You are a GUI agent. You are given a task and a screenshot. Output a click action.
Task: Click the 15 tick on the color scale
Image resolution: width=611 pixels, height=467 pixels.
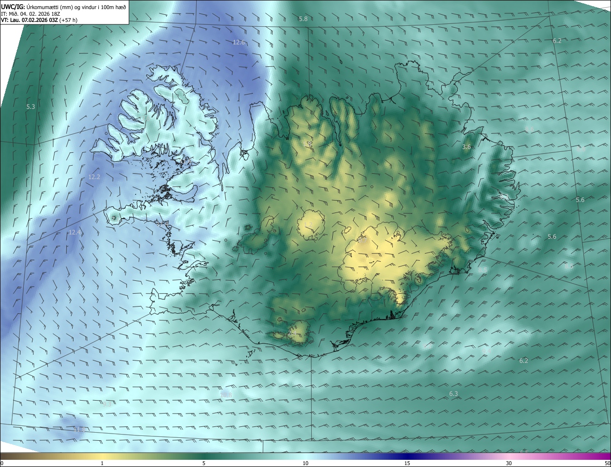click(407, 463)
